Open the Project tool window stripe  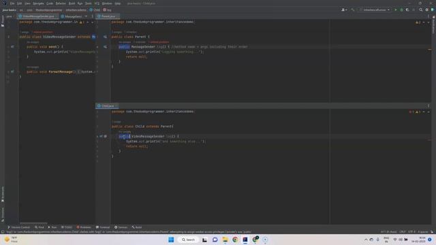click(3, 21)
